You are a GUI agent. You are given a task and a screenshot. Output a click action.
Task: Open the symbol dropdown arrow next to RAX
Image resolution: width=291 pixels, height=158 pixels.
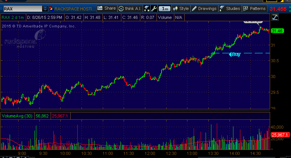[x=46, y=8]
